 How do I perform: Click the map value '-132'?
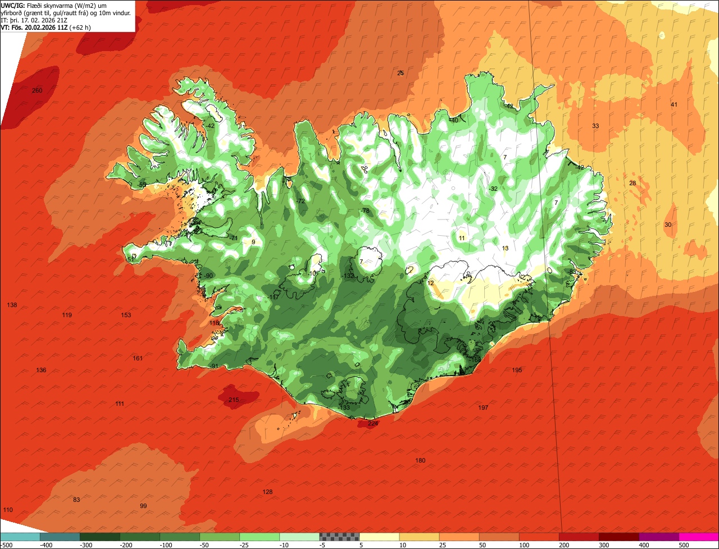pyautogui.click(x=348, y=276)
